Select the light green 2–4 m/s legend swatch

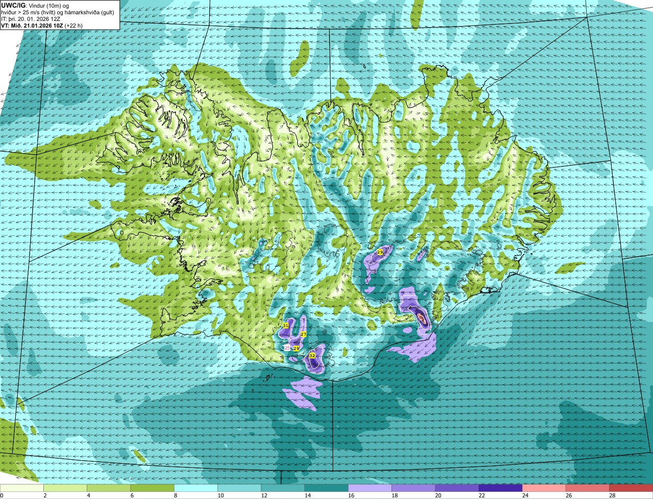click(66, 488)
